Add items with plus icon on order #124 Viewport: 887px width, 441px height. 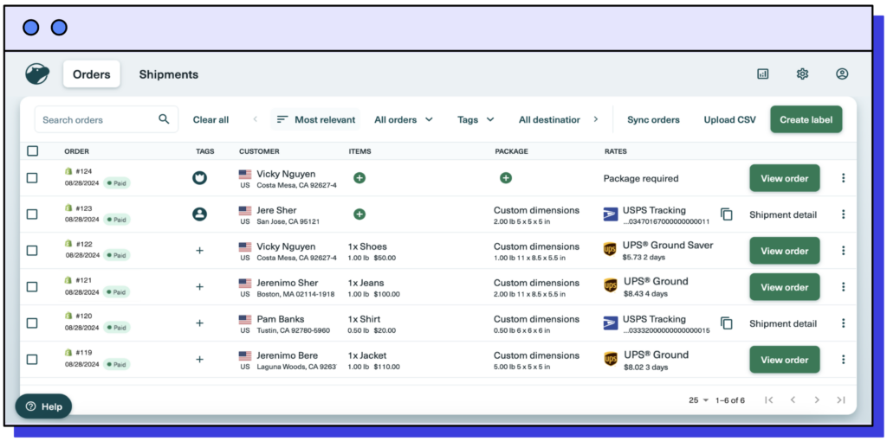[359, 178]
